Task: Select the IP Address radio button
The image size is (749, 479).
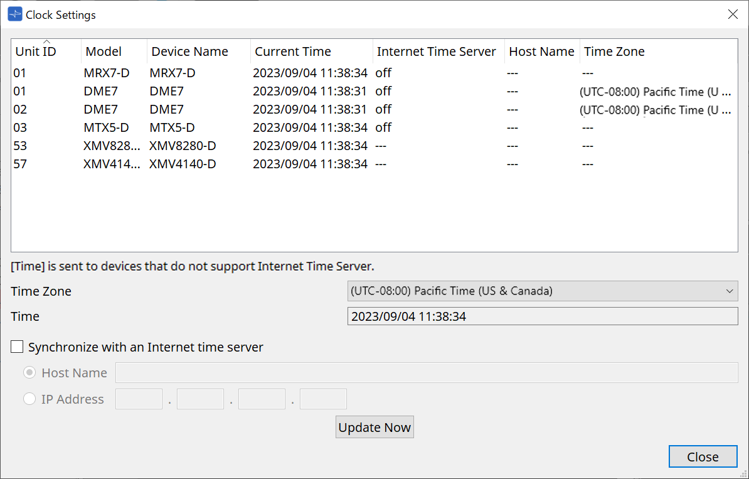Action: tap(29, 399)
